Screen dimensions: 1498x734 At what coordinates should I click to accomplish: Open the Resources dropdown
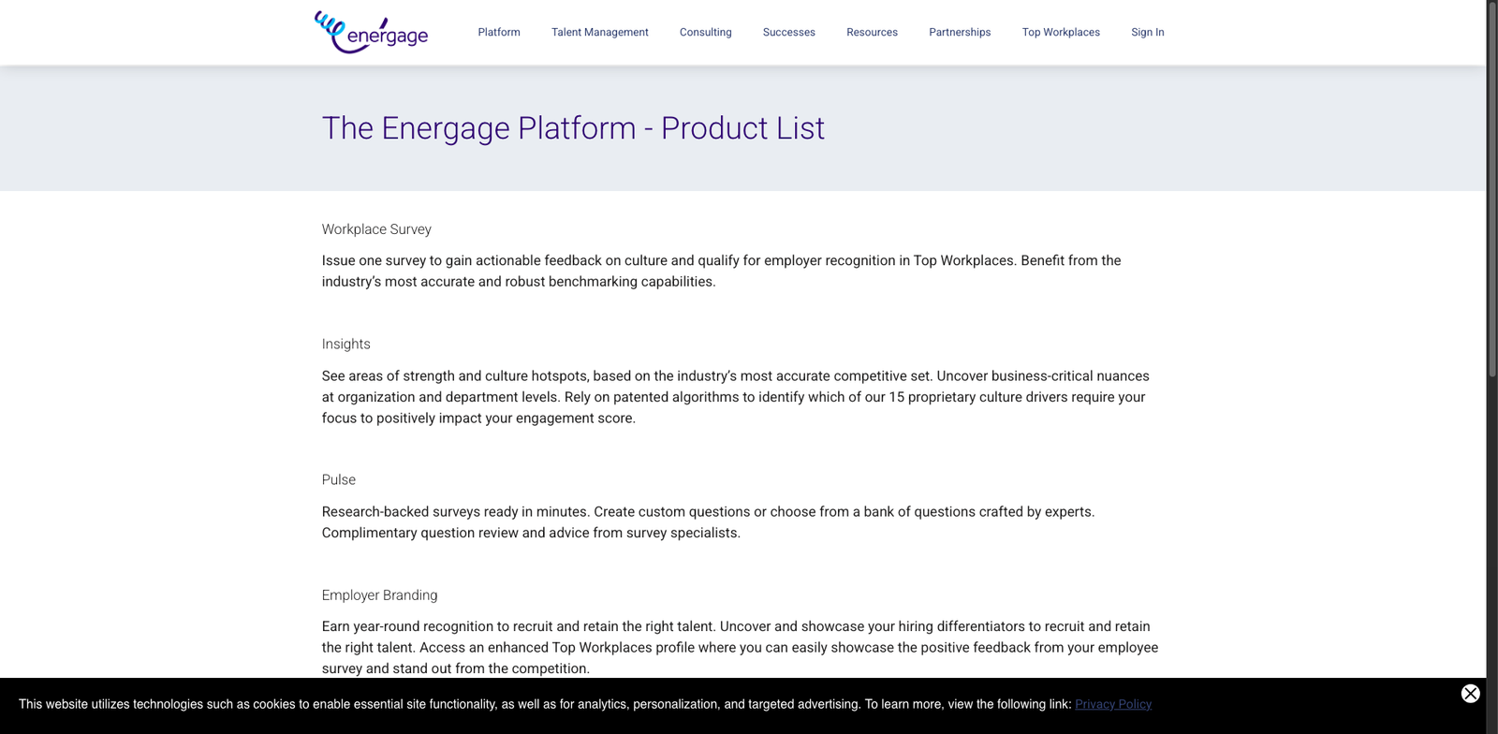[x=872, y=32]
